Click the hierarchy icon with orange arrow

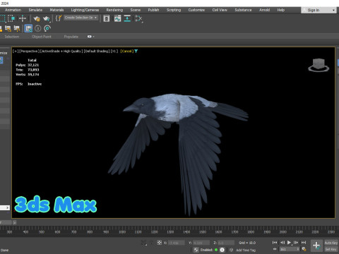coord(17,29)
